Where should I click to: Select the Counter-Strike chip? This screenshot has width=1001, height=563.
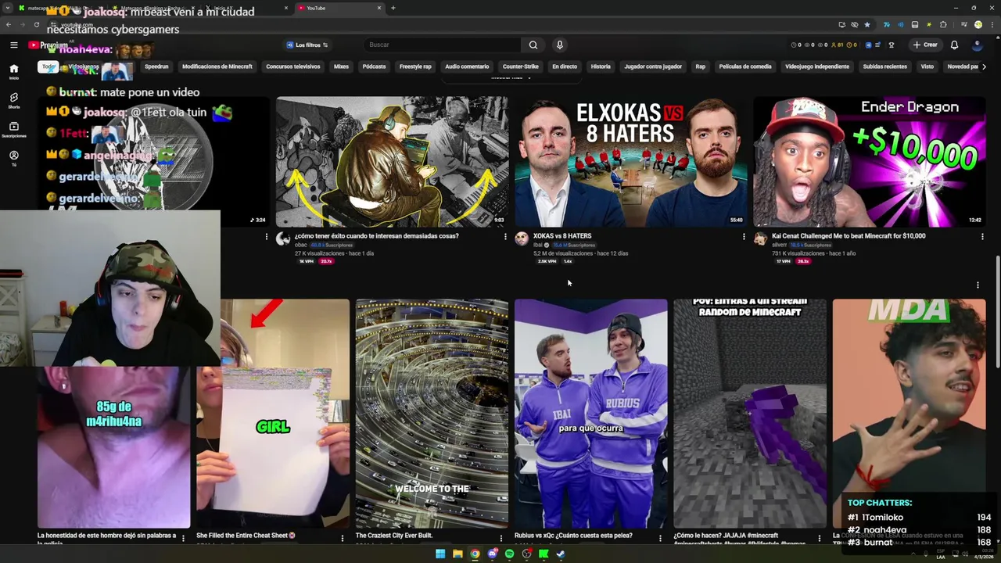pyautogui.click(x=521, y=66)
